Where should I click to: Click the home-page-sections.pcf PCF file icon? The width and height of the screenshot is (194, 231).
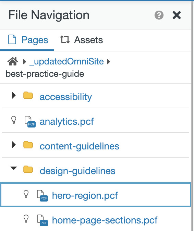point(42,220)
